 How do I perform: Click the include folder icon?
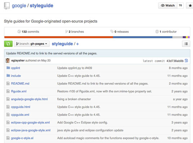click(x=8, y=75)
